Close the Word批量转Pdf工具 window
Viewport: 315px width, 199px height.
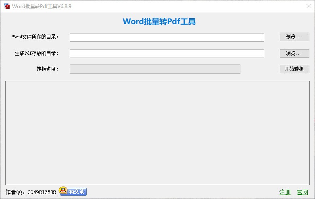[x=309, y=6]
